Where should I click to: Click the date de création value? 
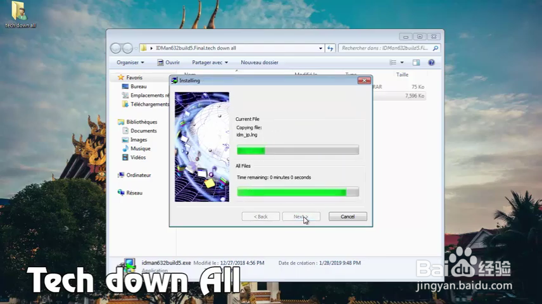coord(340,263)
